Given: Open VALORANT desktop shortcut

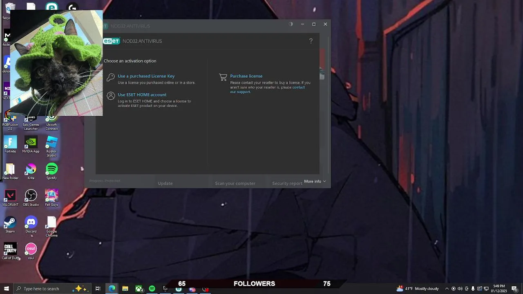Looking at the screenshot, I should [x=10, y=198].
